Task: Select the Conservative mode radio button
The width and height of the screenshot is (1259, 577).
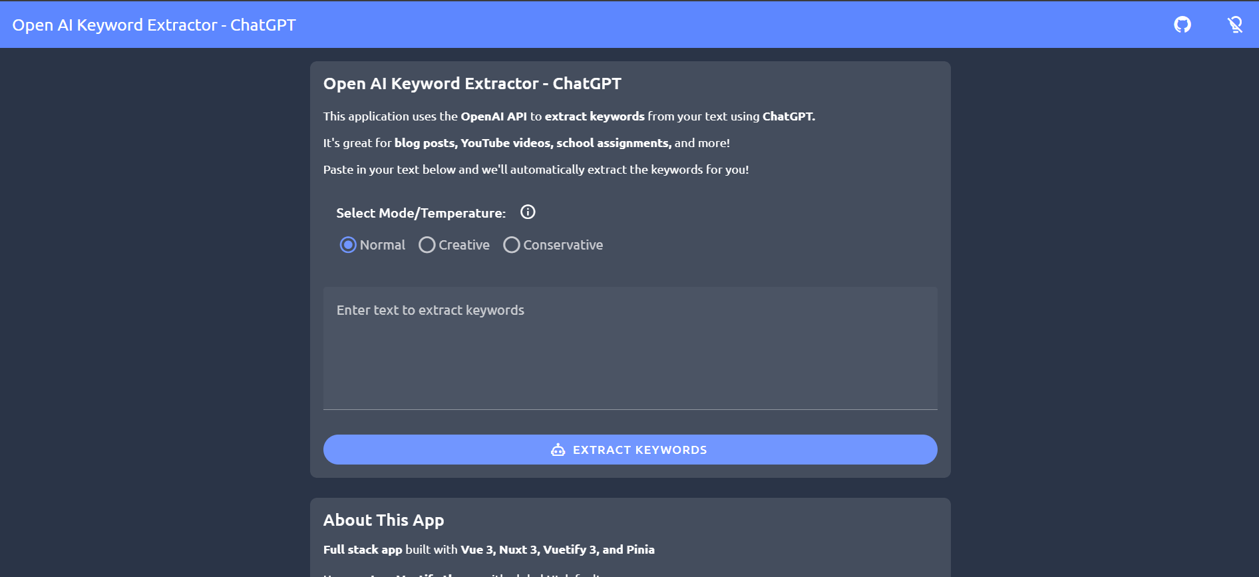Action: 512,245
